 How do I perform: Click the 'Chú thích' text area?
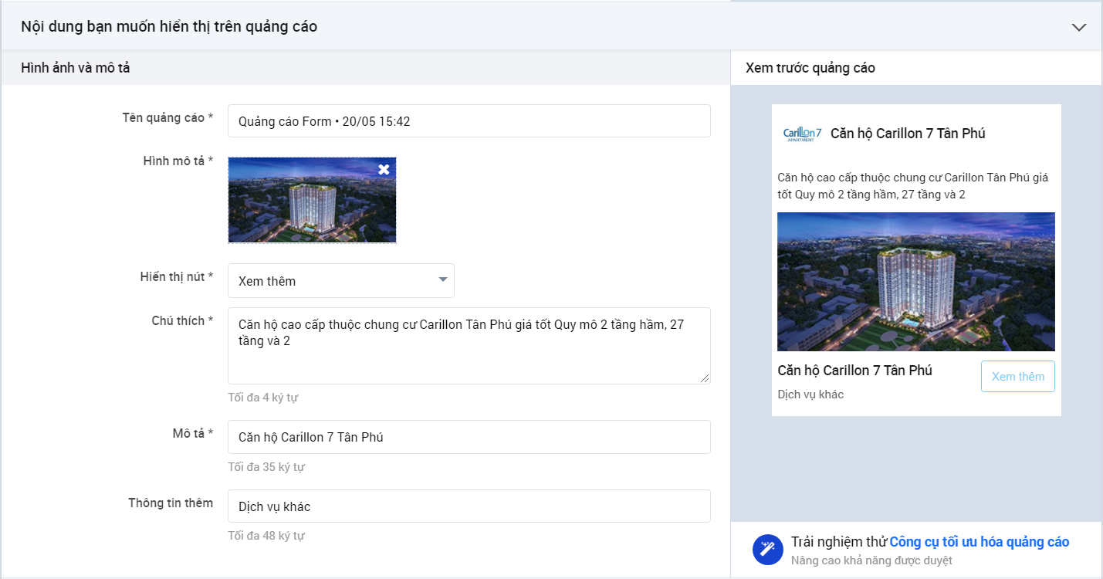pyautogui.click(x=469, y=346)
